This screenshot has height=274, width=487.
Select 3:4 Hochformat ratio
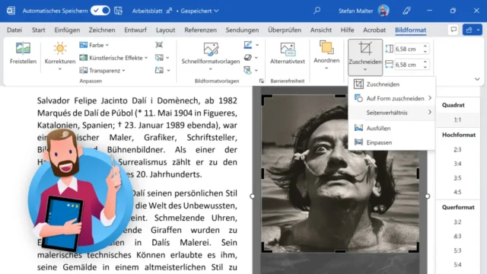458,164
